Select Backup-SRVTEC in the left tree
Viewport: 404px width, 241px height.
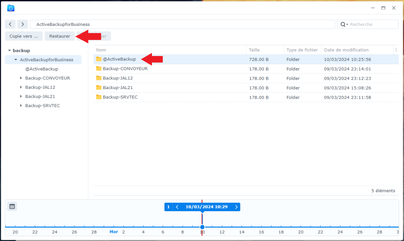[x=42, y=106]
